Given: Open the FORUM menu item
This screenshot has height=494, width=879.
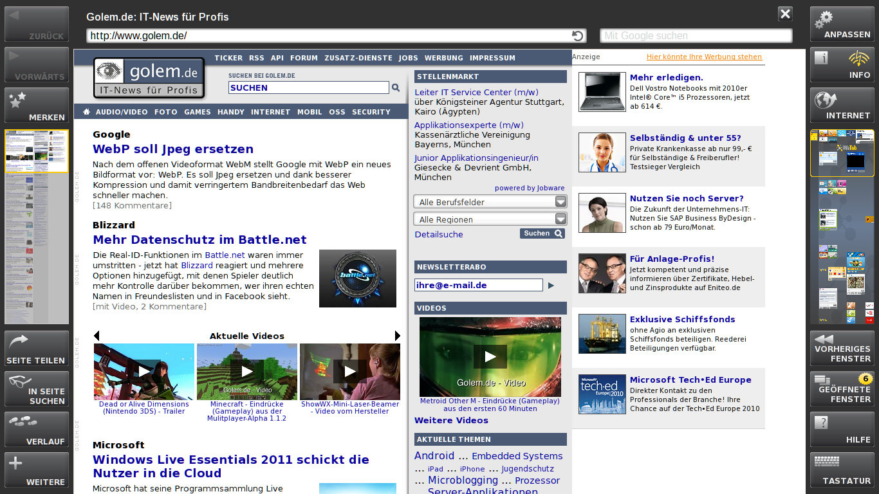Looking at the screenshot, I should click(304, 58).
